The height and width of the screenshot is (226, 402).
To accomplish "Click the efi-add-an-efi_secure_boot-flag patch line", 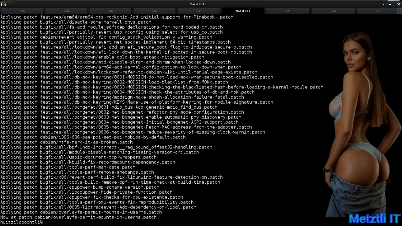I will (x=126, y=47).
